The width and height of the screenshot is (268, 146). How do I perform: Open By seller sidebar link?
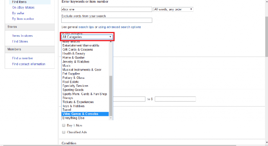pyautogui.click(x=18, y=13)
